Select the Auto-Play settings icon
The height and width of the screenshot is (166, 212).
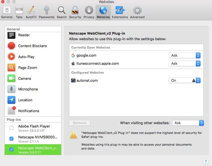[x=11, y=57]
